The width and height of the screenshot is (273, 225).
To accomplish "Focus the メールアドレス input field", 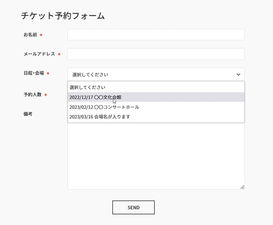I will (156, 54).
